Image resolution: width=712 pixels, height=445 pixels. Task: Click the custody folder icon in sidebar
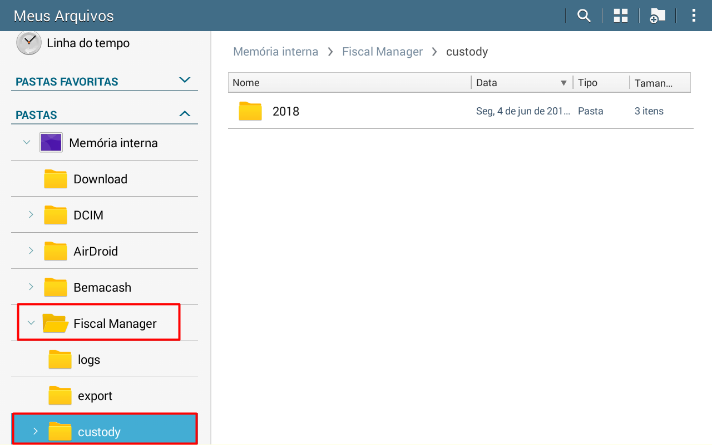(x=60, y=432)
